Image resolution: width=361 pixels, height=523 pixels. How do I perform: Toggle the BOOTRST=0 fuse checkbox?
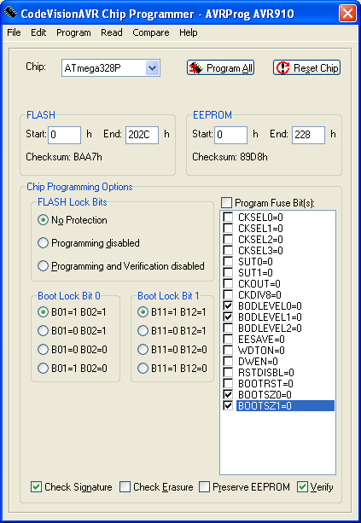click(228, 383)
